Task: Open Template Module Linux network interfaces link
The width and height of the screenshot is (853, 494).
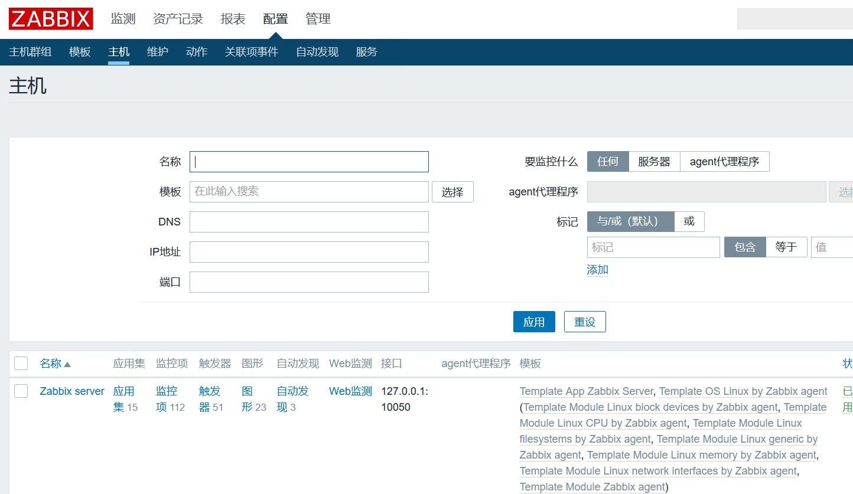Action: (x=658, y=471)
